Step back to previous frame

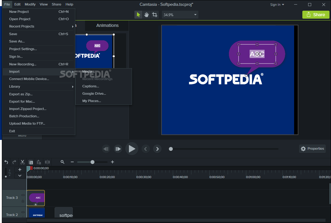(x=106, y=149)
